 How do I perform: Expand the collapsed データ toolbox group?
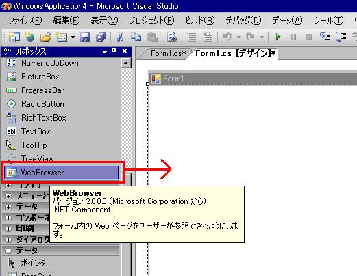8,207
